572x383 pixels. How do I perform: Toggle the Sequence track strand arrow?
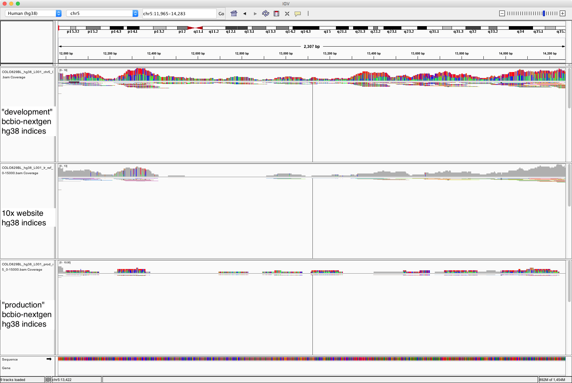tap(49, 359)
